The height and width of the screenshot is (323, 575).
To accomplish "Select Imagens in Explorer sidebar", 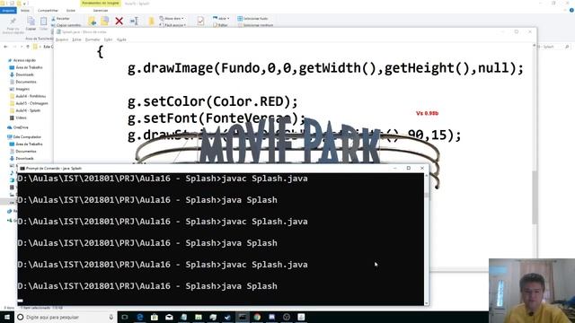I will click(x=20, y=89).
